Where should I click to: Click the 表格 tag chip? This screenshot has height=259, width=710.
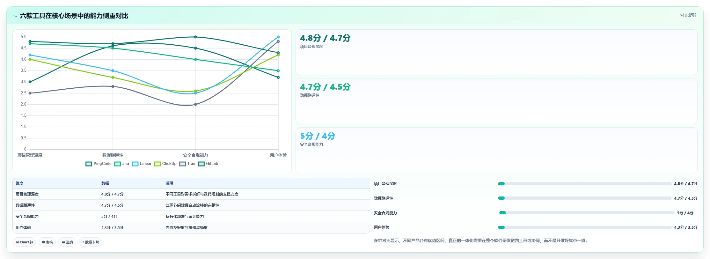47,242
